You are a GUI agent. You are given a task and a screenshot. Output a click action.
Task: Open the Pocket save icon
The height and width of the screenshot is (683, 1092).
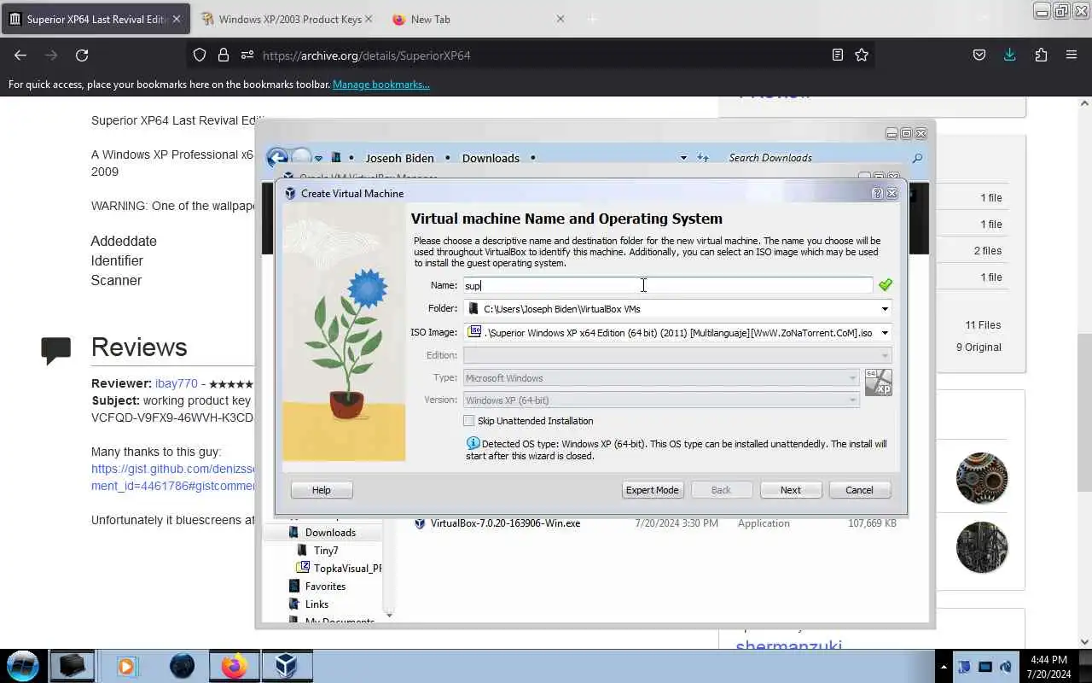tap(979, 55)
